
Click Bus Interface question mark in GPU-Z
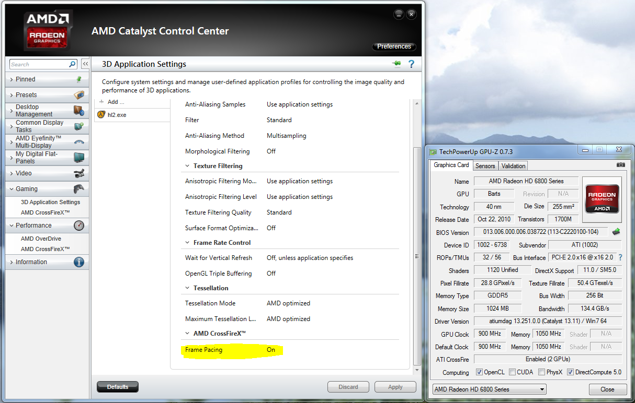tap(620, 257)
